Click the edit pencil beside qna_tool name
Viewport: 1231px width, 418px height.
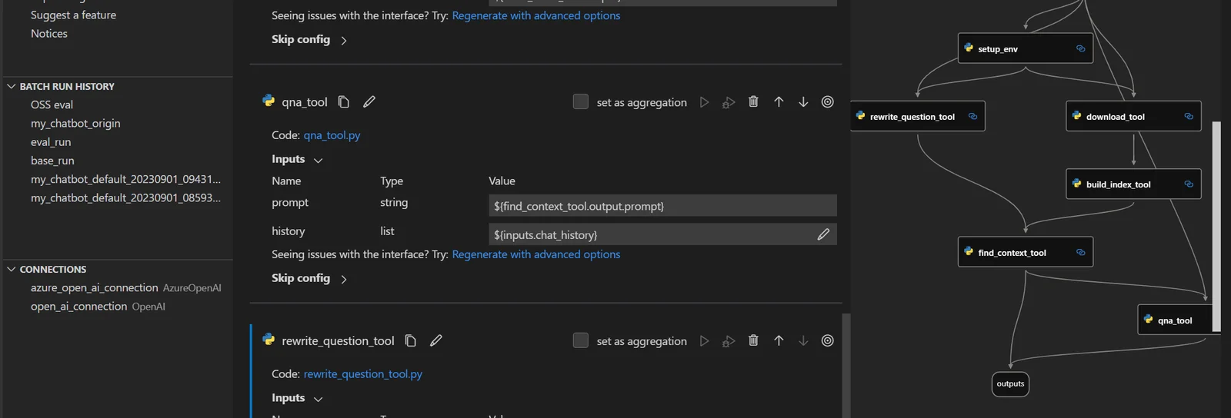[x=369, y=102]
